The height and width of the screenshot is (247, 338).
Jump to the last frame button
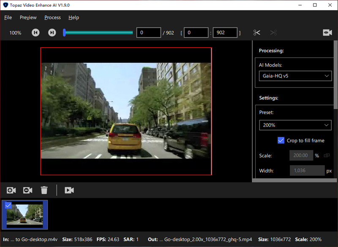pyautogui.click(x=52, y=33)
